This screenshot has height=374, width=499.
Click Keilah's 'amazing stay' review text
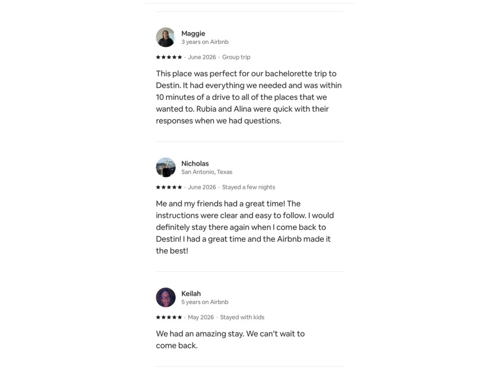(x=230, y=340)
